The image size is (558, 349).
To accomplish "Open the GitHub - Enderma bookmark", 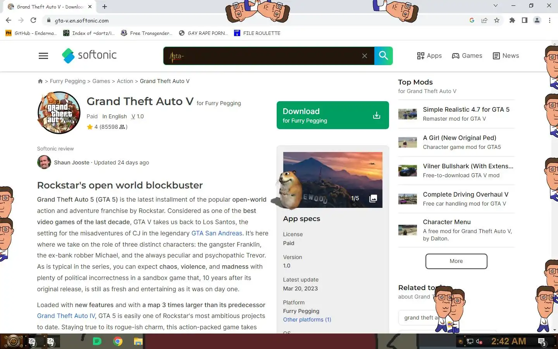I will click(31, 33).
